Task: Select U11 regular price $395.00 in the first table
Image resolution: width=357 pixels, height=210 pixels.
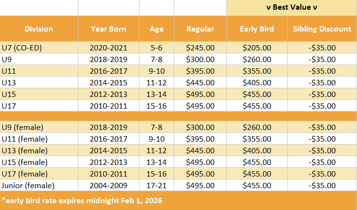Action: point(200,71)
